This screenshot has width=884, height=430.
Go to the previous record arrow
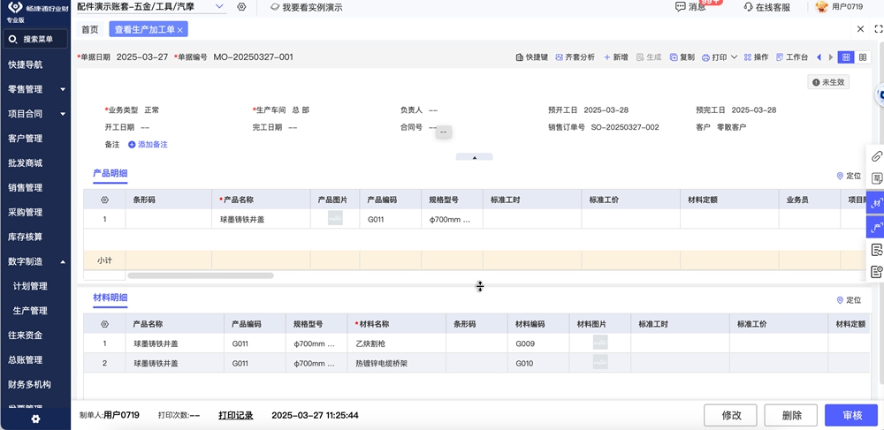pyautogui.click(x=819, y=57)
